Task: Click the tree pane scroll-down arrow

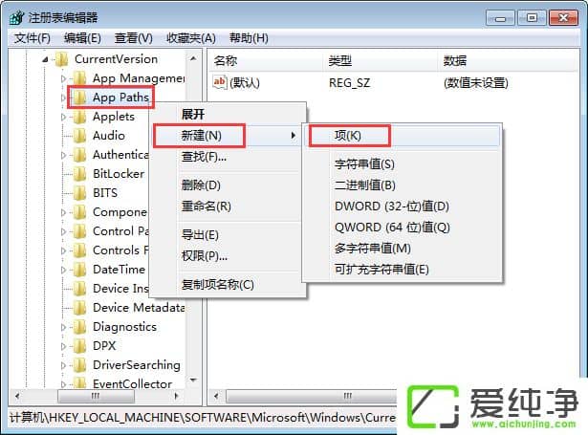Action: pyautogui.click(x=193, y=381)
